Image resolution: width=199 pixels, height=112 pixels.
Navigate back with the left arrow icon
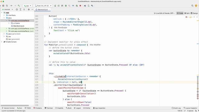click(x=12, y=6)
